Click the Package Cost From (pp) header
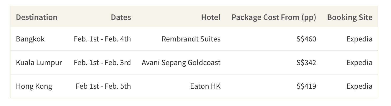391x106 pixels. (x=274, y=17)
